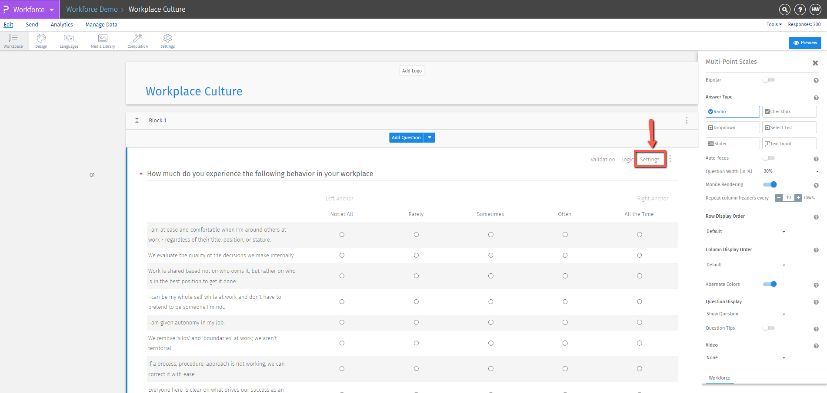The image size is (827, 393).
Task: Open the Languages tool
Action: pos(69,41)
